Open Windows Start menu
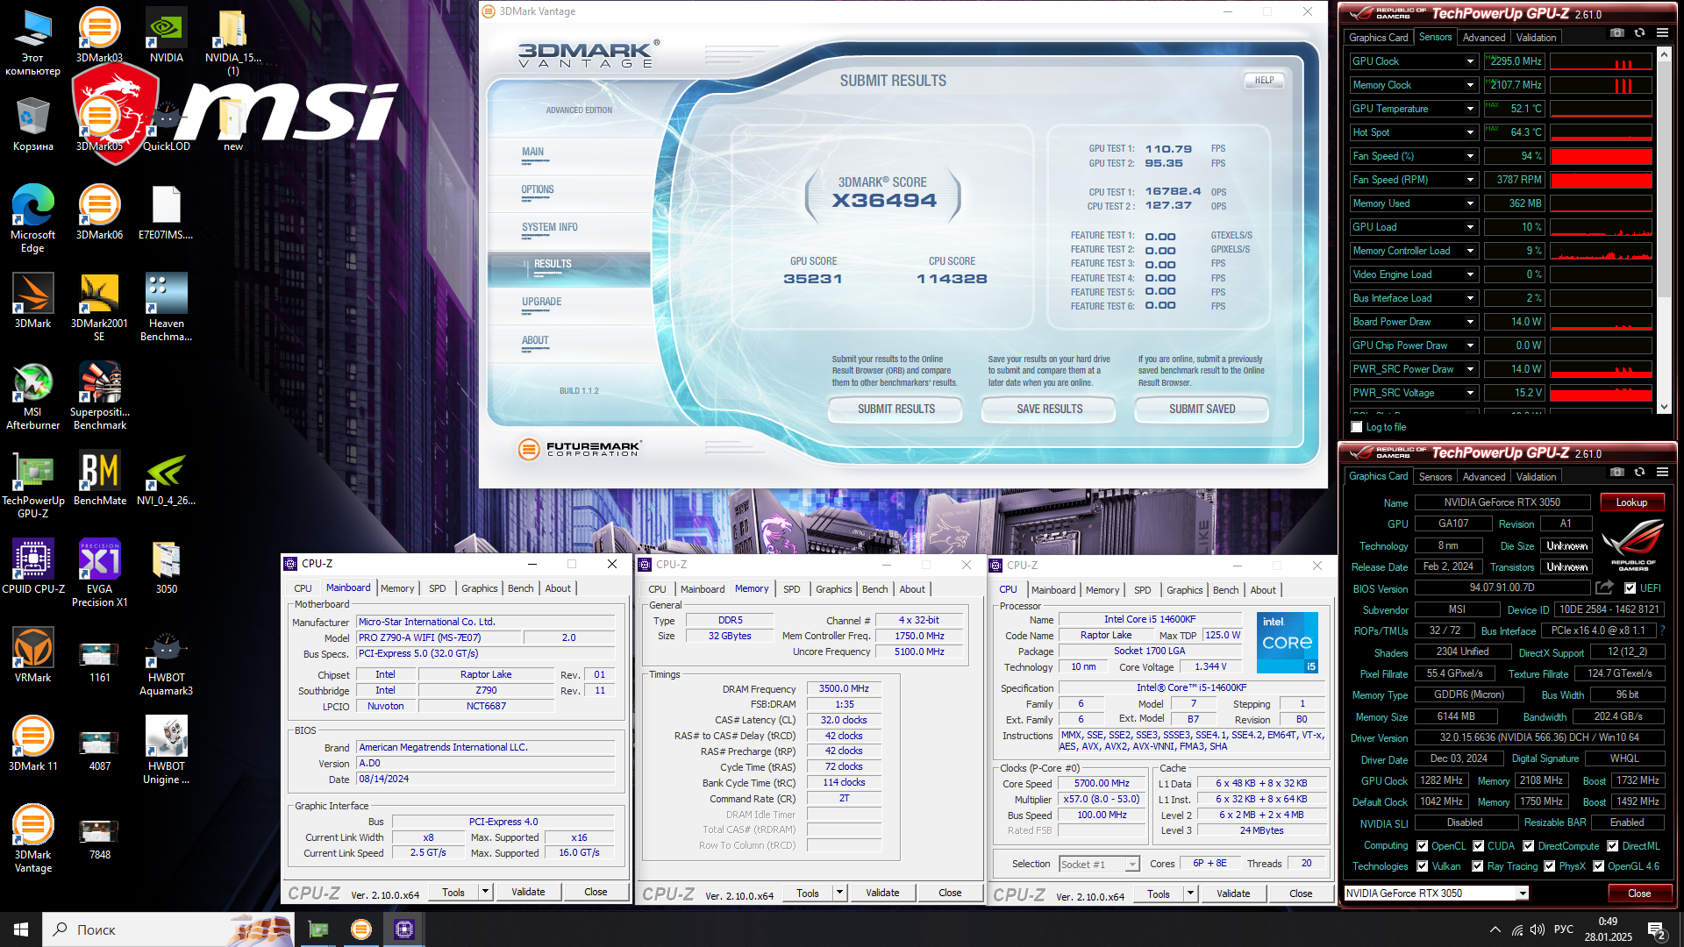The height and width of the screenshot is (947, 1684). (21, 929)
